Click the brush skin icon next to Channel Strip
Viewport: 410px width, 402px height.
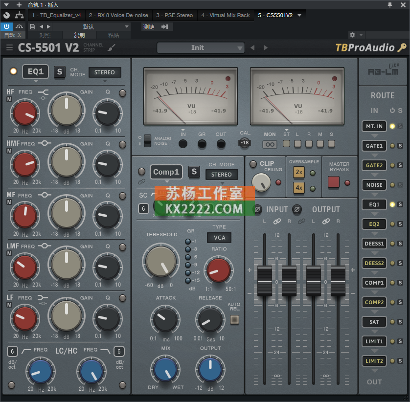coord(112,47)
